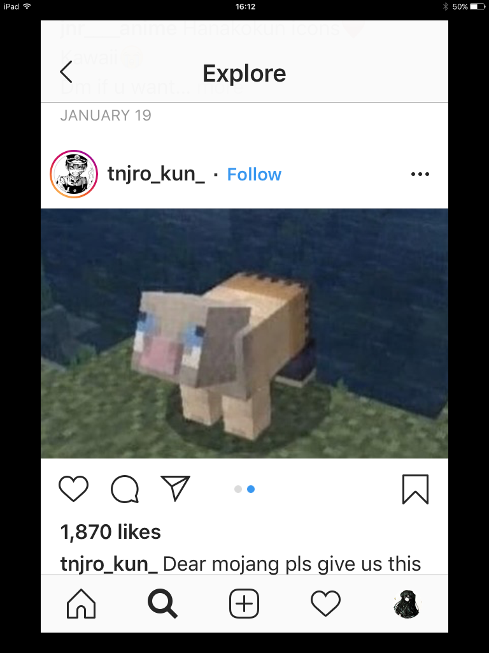489x653 pixels.
Task: Select second carousel page dot
Action: coord(251,489)
